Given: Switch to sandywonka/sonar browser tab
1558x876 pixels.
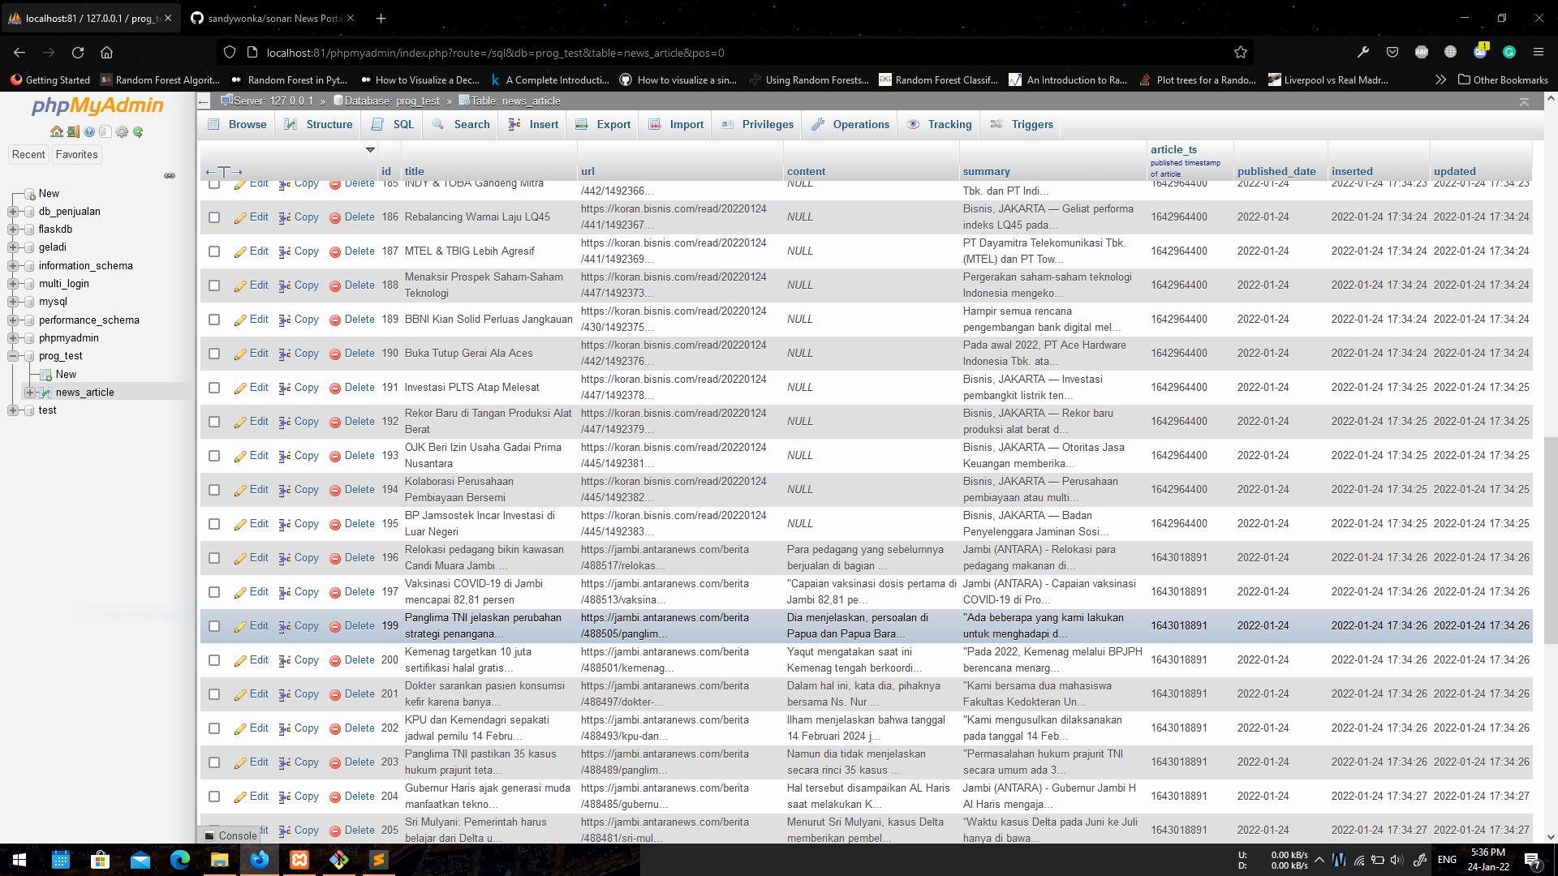Looking at the screenshot, I should point(273,18).
